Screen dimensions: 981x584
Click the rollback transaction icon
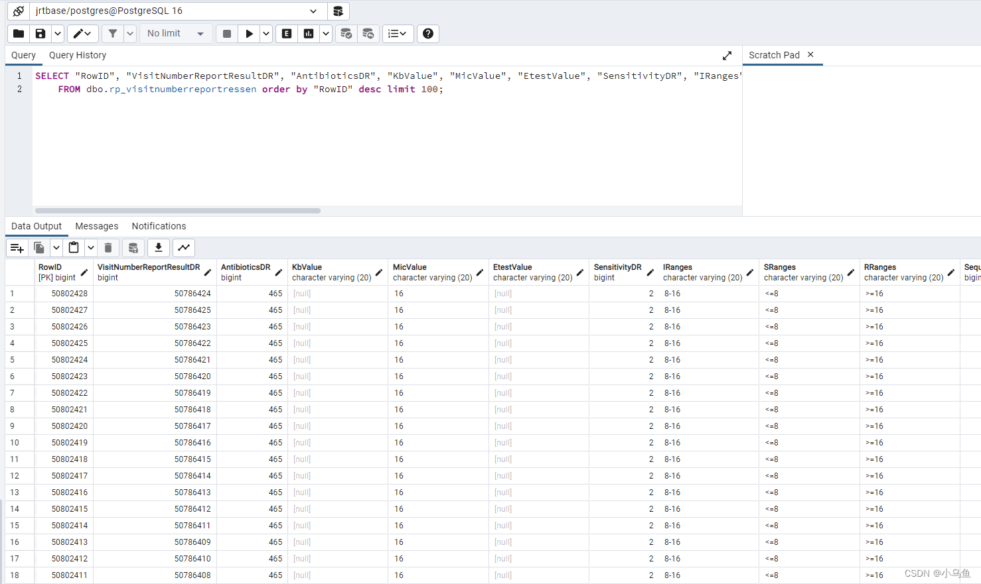(368, 34)
